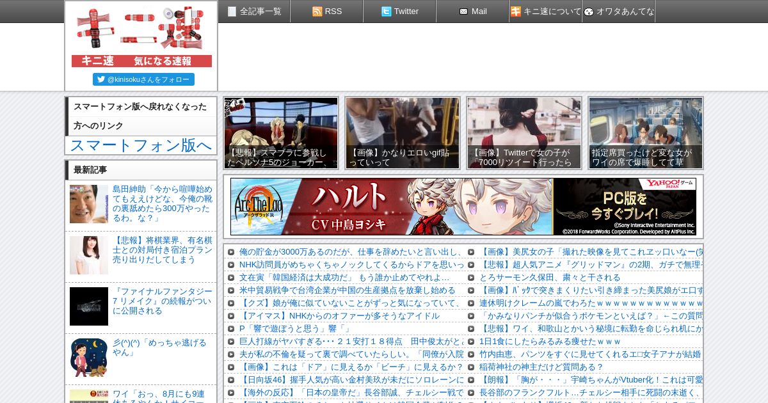The height and width of the screenshot is (403, 768).
Task: Click the bullet icon beside 俺の貯金が3000万
Action: click(232, 252)
